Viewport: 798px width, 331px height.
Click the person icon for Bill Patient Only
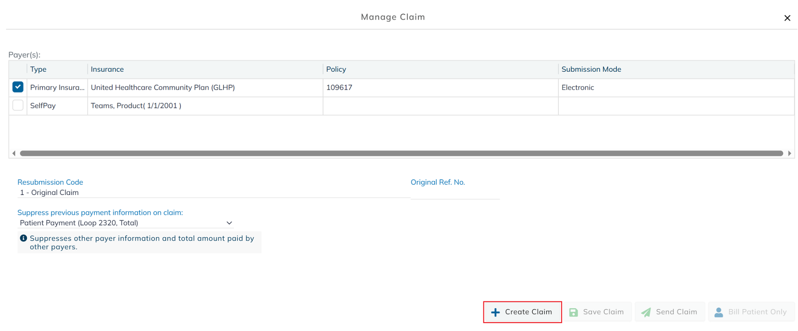(x=719, y=312)
